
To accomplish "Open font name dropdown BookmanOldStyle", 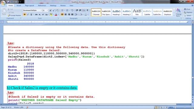I will [x=41, y=11].
